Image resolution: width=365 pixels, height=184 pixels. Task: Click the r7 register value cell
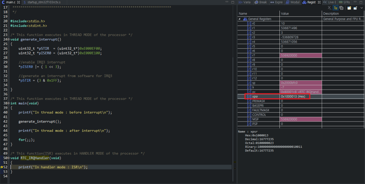tap(301, 55)
